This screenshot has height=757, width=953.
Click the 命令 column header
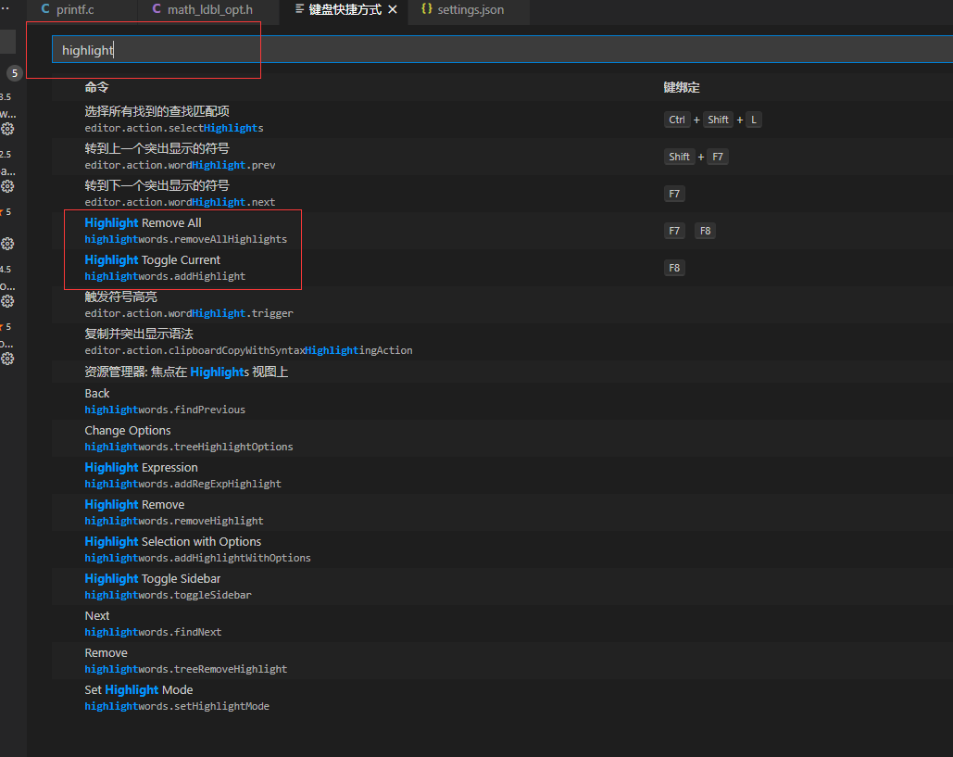pos(97,86)
